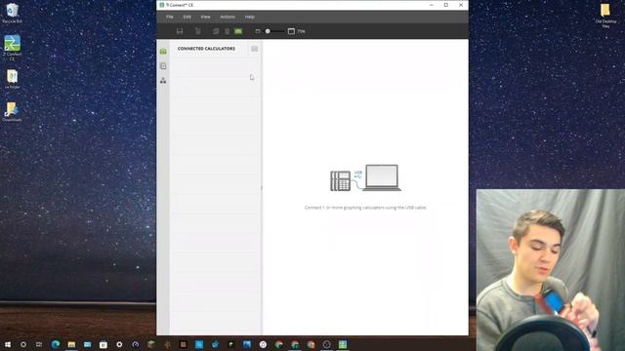
Task: Select the TI Connect CE desktop shortcut
Action: tap(13, 48)
